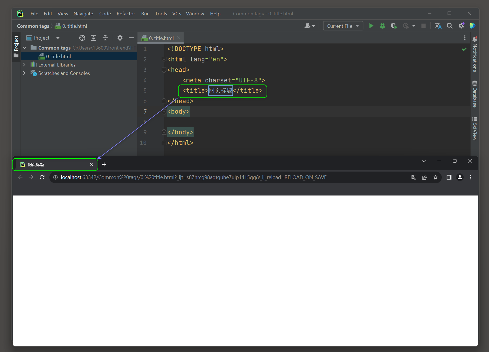The width and height of the screenshot is (489, 352).
Task: Select opened file locate target icon
Action: pyautogui.click(x=82, y=38)
